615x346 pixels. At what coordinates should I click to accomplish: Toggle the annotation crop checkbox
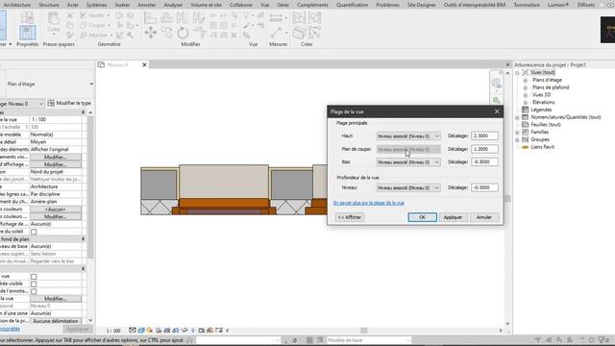[x=34, y=291]
